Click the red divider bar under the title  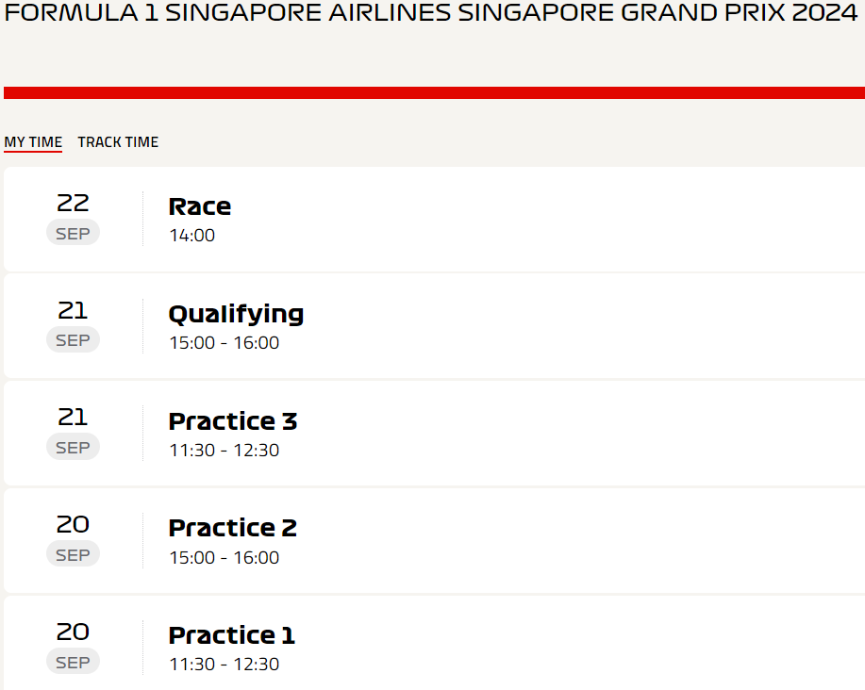[434, 92]
